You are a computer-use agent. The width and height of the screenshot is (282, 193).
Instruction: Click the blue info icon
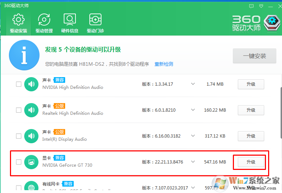pos(24,55)
